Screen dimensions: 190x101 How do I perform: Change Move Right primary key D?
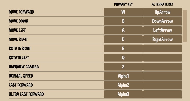tap(123, 39)
